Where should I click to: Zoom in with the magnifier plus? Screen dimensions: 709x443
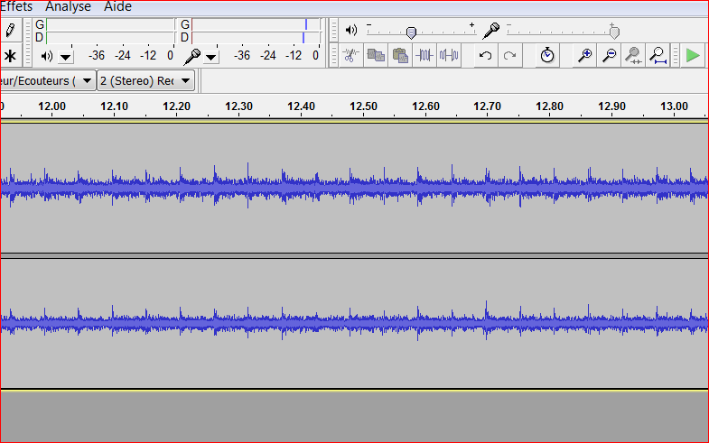(x=584, y=55)
